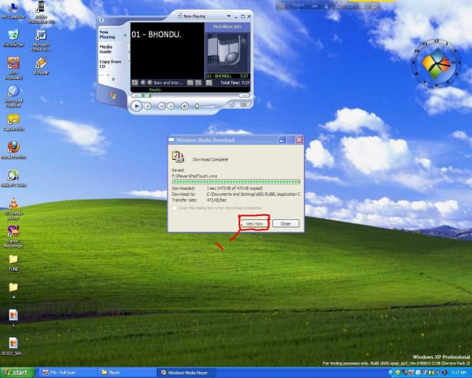The image size is (472, 378).
Task: Select previous visualization preset
Action: (143, 82)
